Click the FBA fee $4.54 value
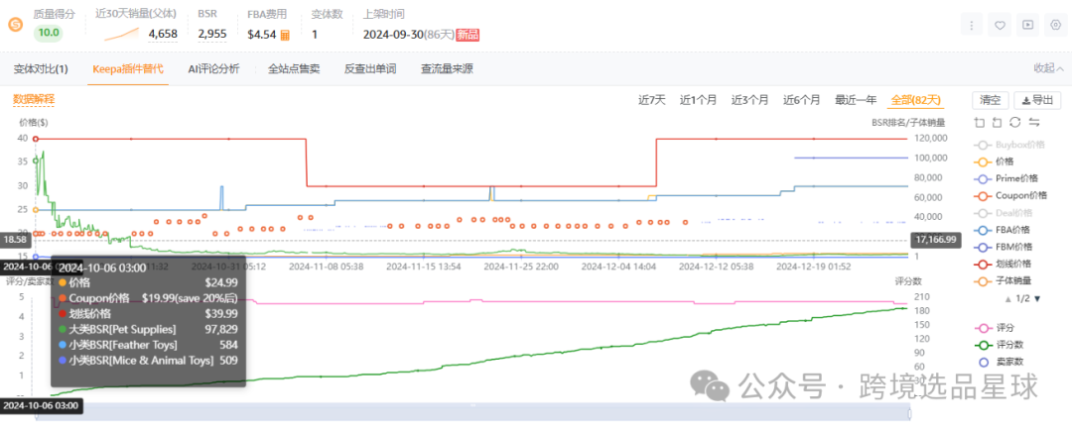This screenshot has height=429, width=1072. pyautogui.click(x=262, y=34)
